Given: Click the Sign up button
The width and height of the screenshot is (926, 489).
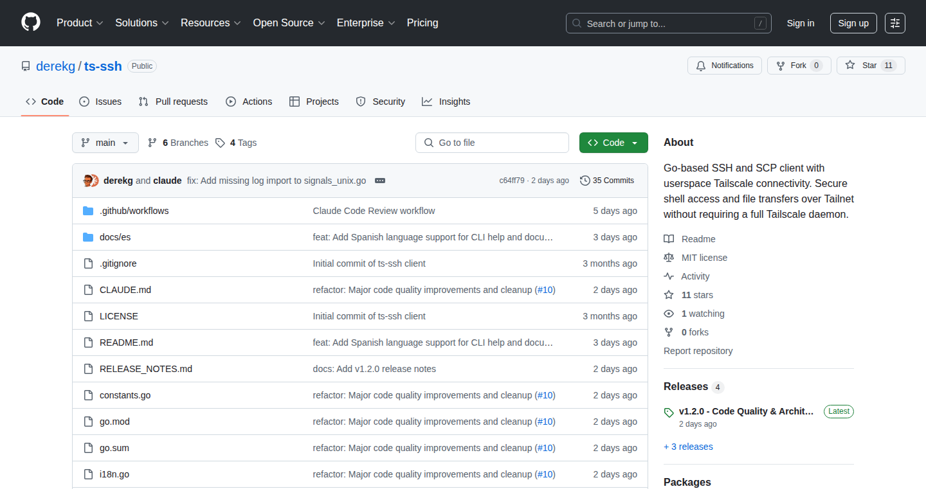Looking at the screenshot, I should pos(853,23).
